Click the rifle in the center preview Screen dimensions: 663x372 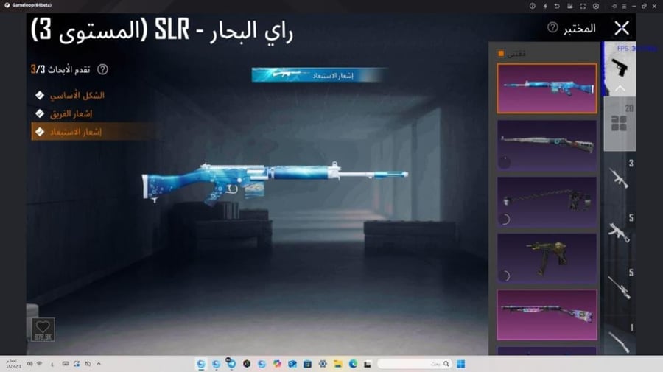tap(275, 183)
